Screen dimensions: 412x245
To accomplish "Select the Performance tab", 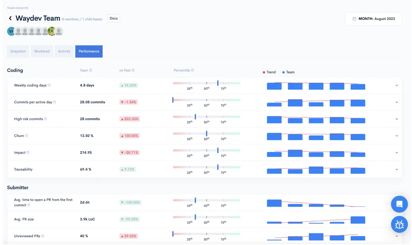I will [89, 51].
